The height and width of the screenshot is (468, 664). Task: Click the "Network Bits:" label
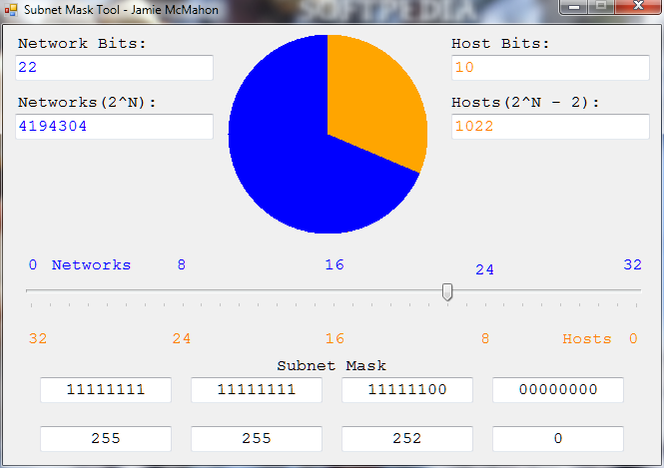coord(82,44)
